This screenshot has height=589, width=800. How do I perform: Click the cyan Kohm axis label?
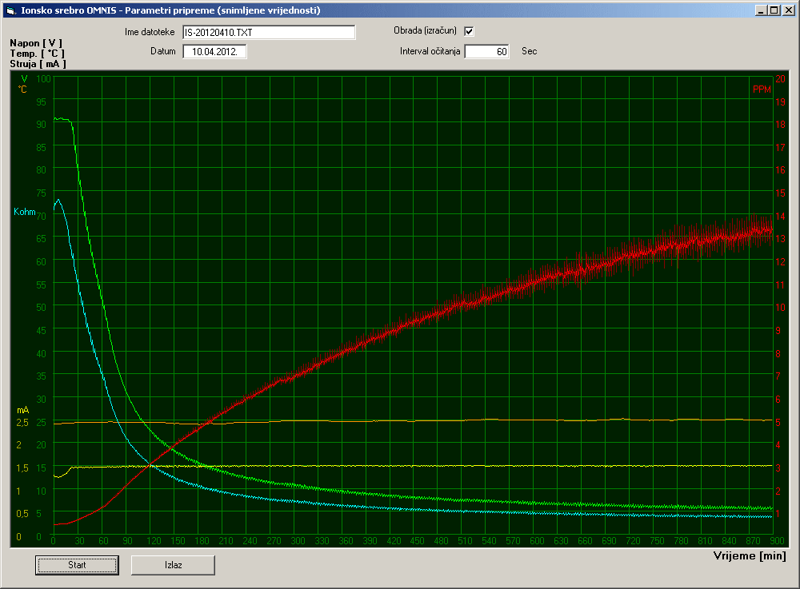25,212
